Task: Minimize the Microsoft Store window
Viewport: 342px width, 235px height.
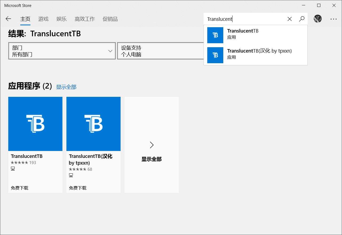Action: click(304, 5)
